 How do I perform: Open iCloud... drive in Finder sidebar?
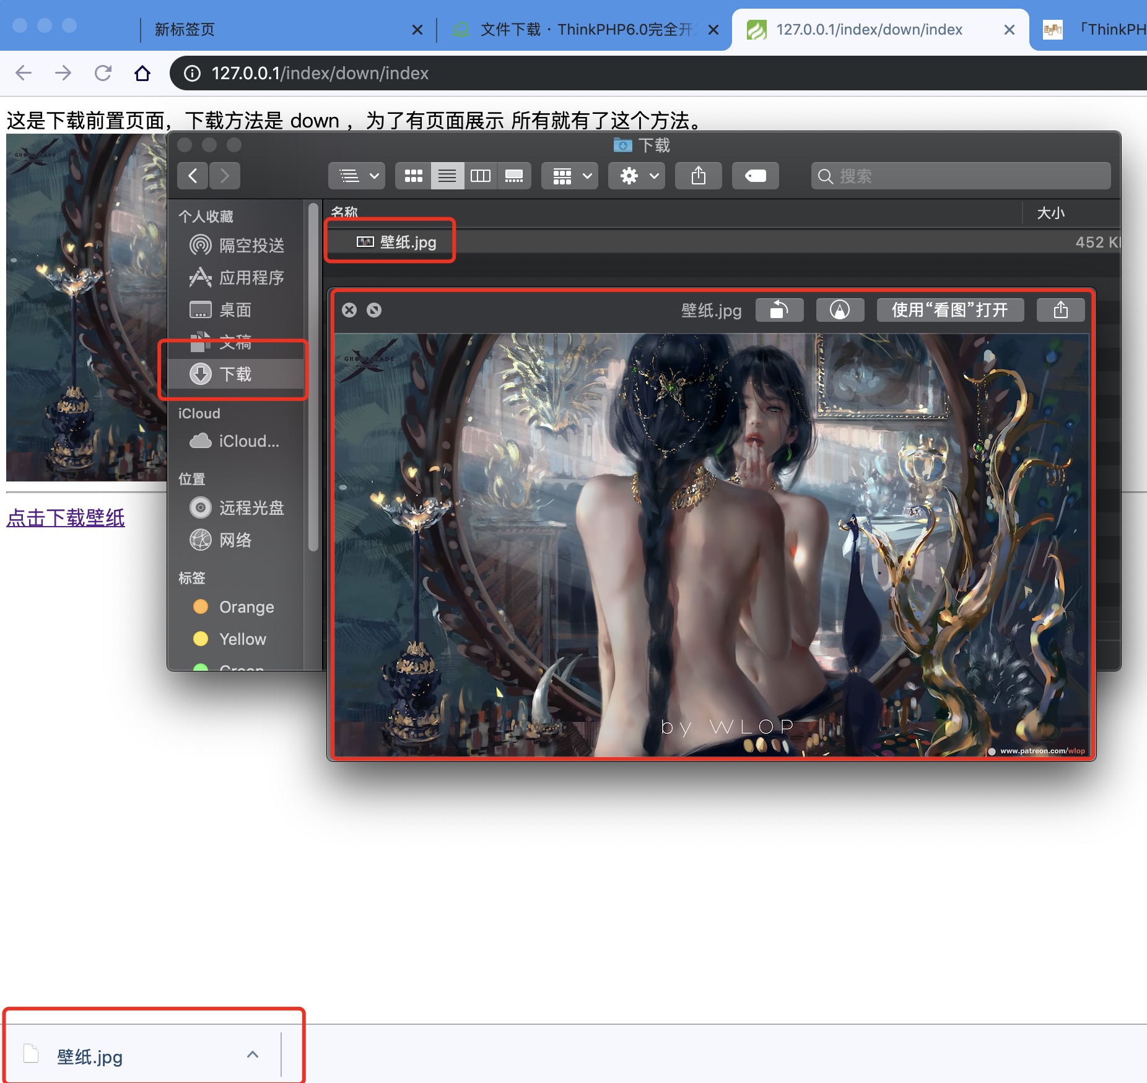click(235, 441)
